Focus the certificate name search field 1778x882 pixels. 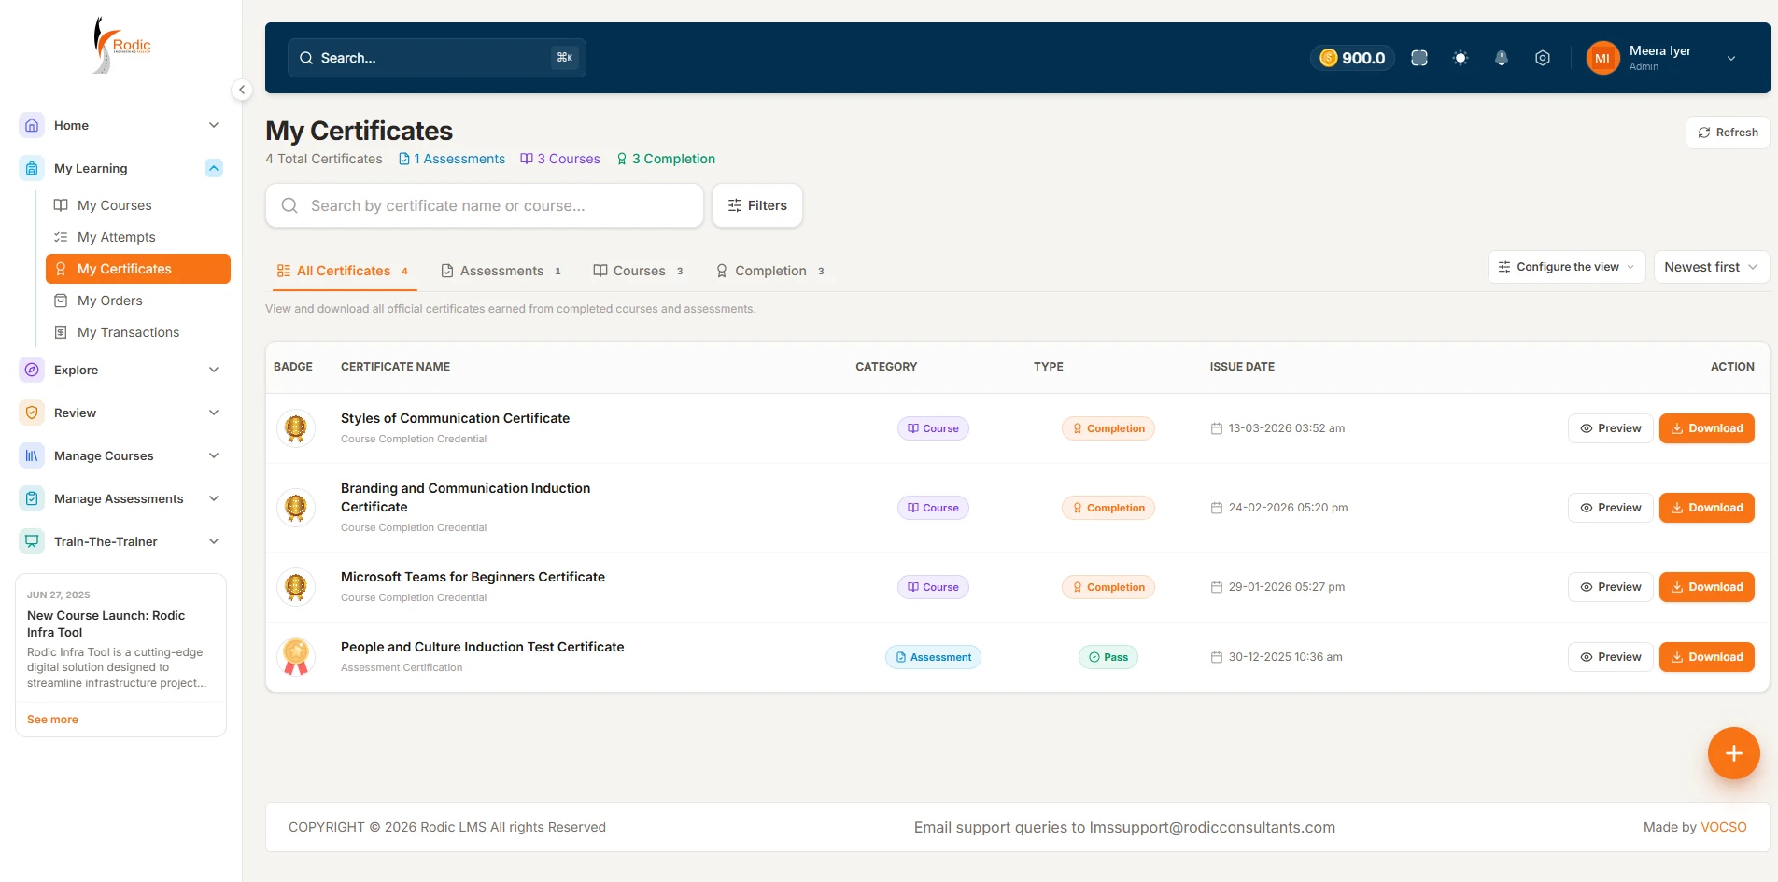click(x=485, y=205)
